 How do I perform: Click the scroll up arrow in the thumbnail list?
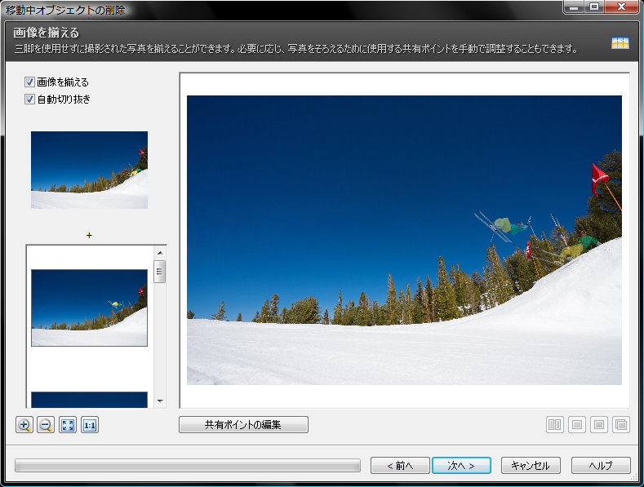click(160, 253)
